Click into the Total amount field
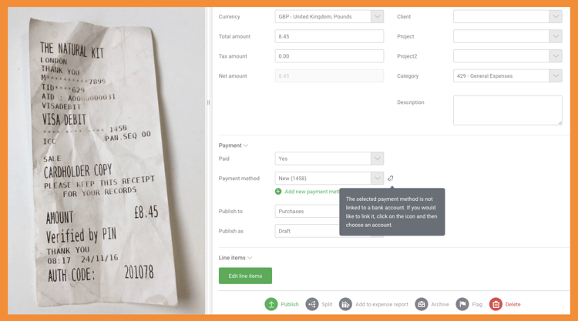This screenshot has height=321, width=578. (329, 36)
